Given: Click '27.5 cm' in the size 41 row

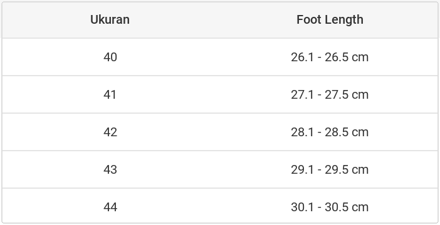Looking at the screenshot, I should click(347, 94).
